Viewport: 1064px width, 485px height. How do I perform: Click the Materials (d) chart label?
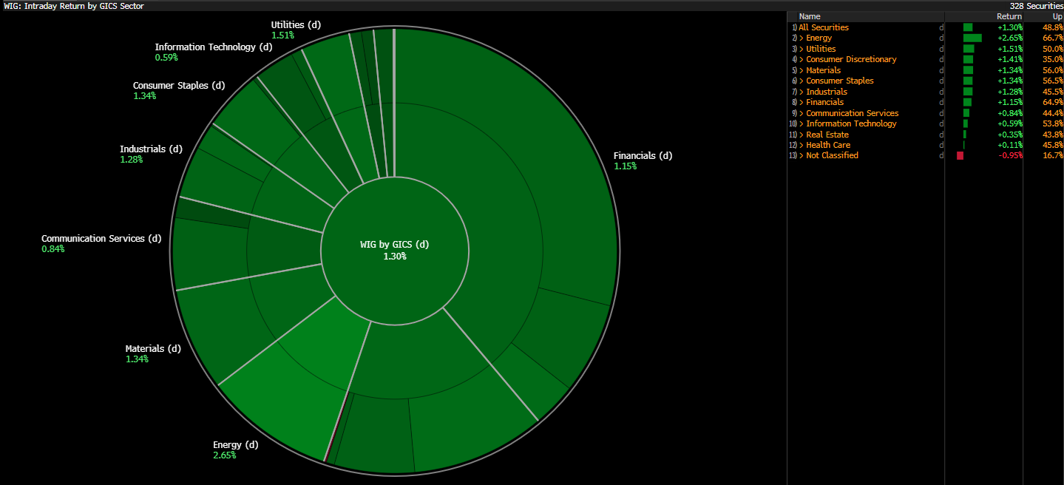coord(153,349)
